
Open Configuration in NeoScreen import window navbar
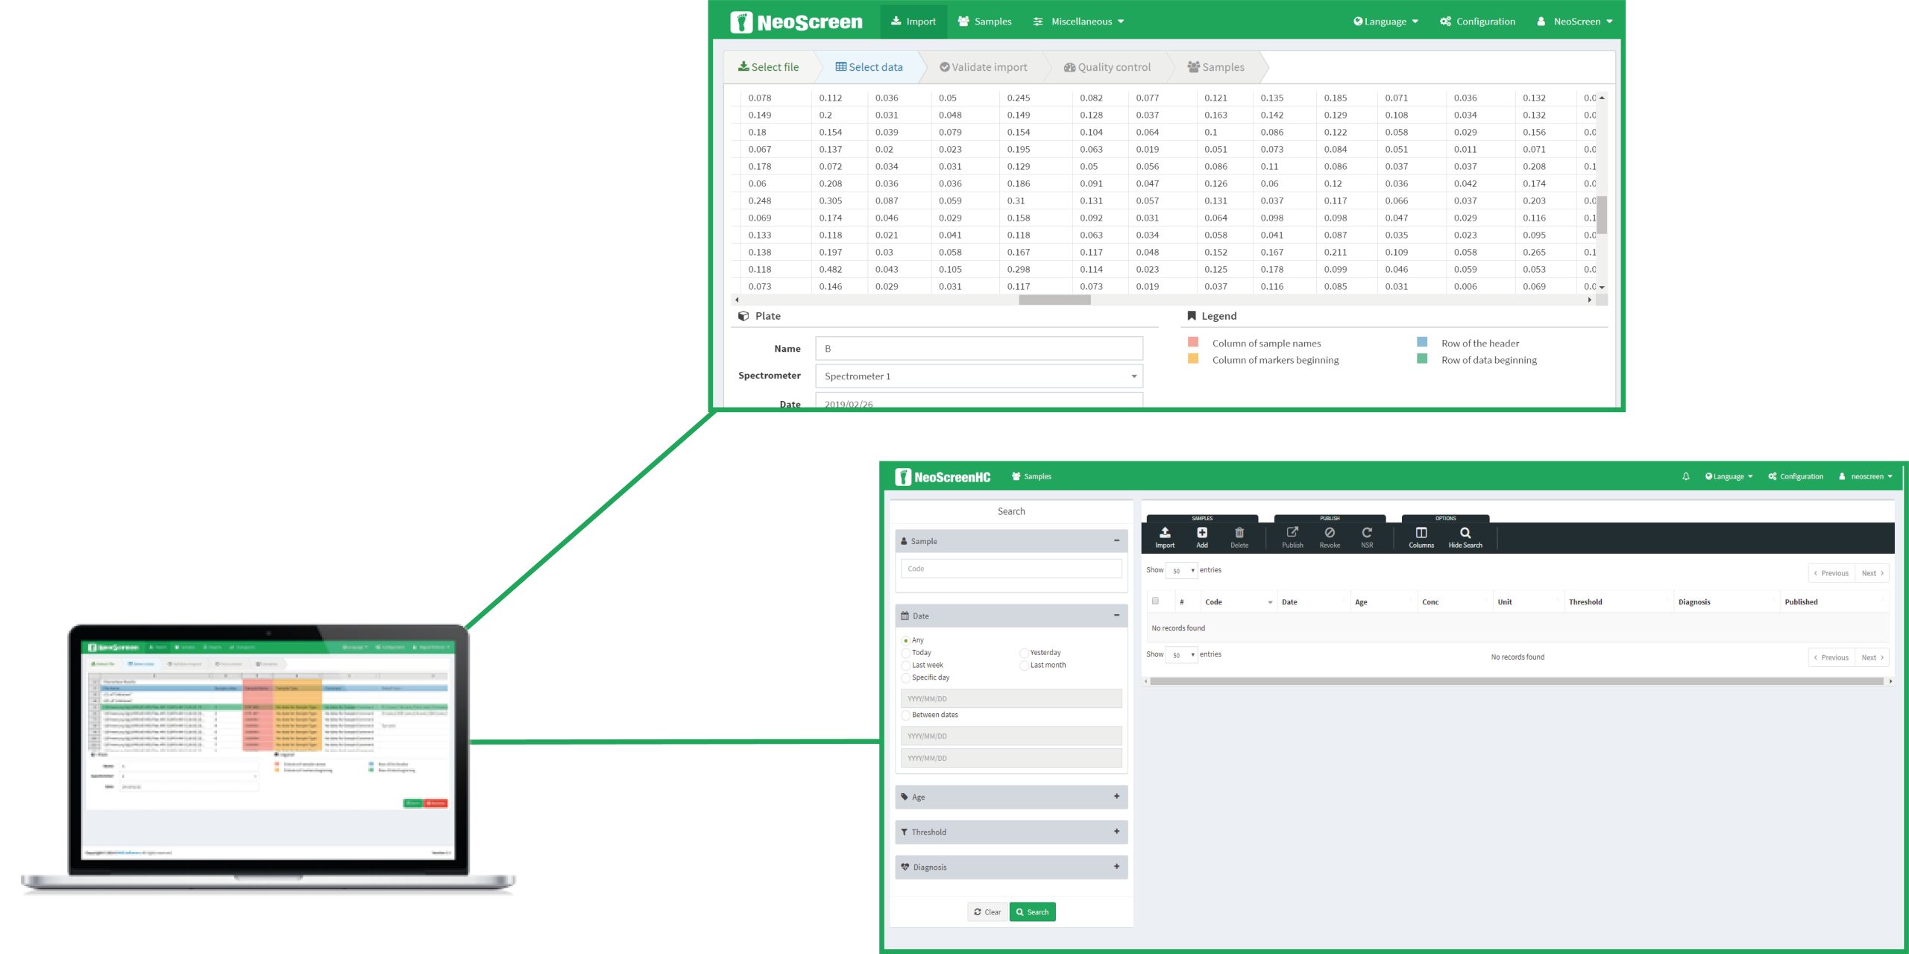tap(1477, 22)
